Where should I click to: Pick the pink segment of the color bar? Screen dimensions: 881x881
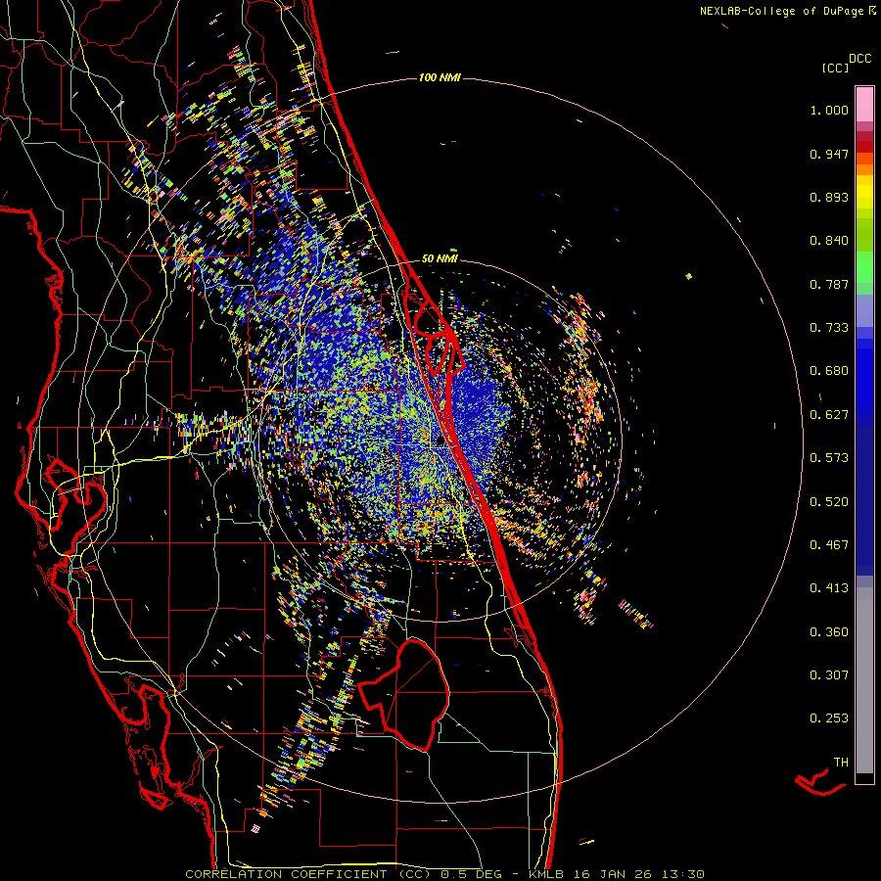click(x=864, y=104)
